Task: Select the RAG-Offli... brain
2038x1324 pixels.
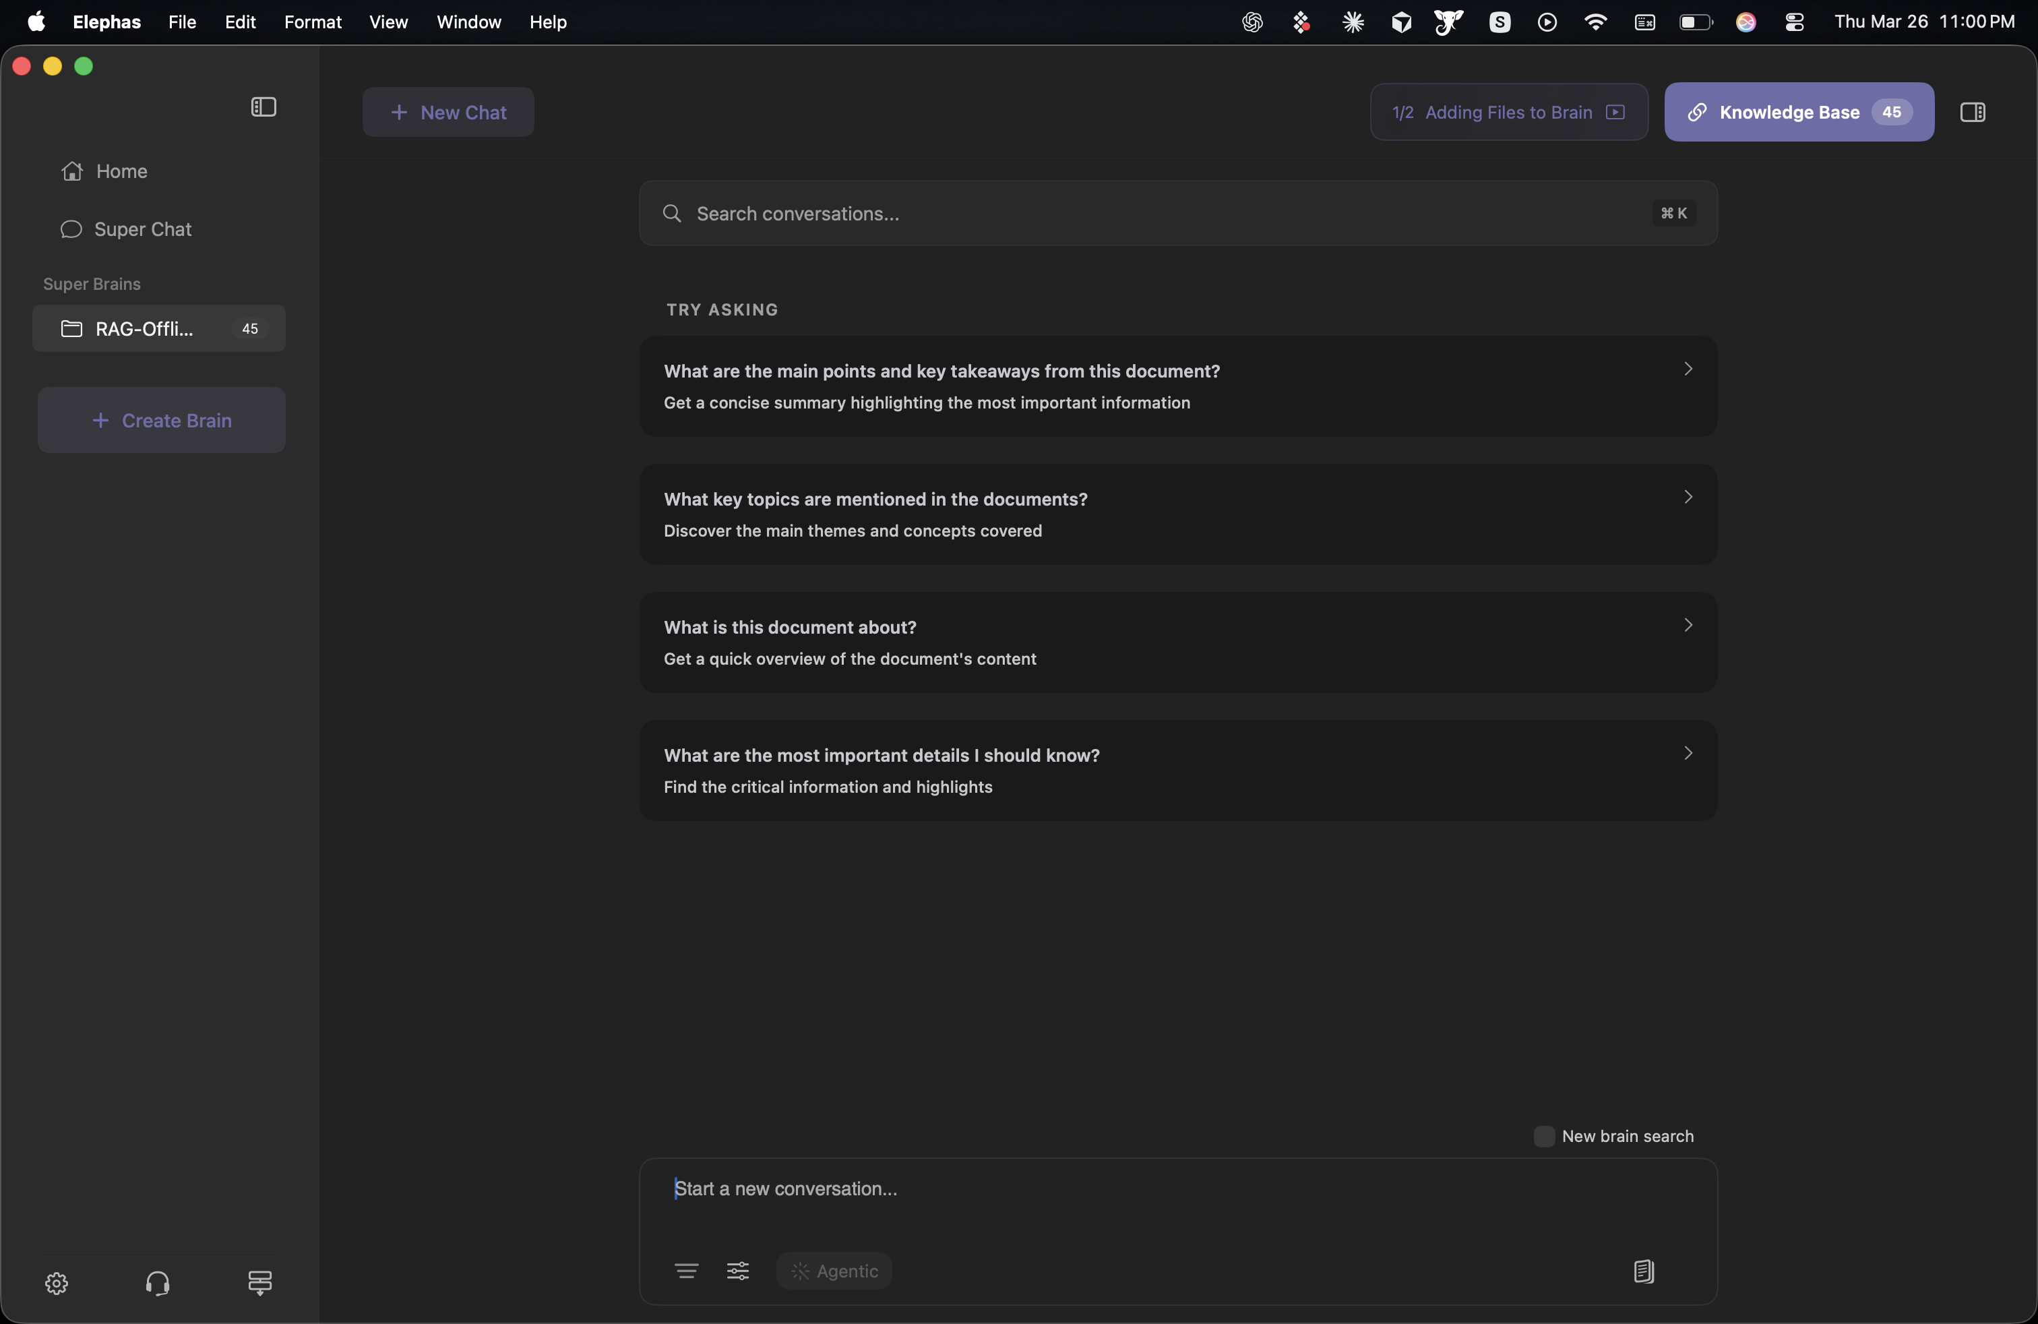Action: tap(159, 329)
